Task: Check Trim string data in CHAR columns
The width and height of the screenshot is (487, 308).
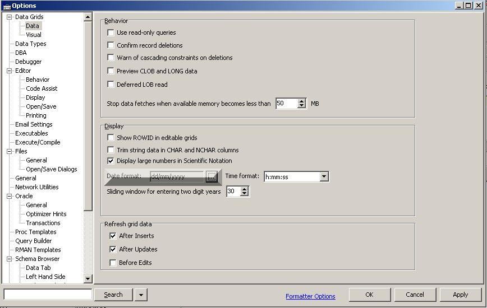Action: pos(111,150)
